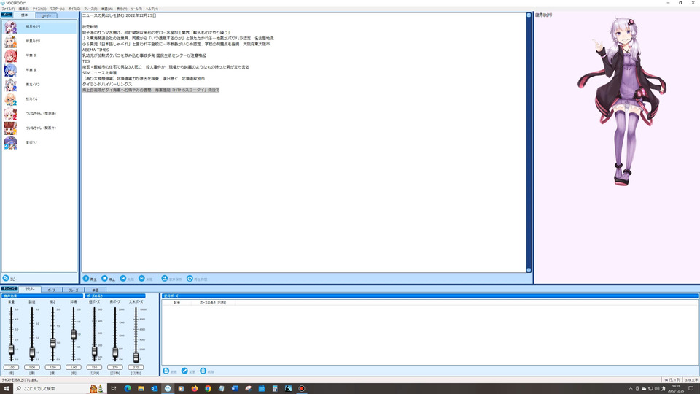Open the ボイス(O) menu

coord(74,9)
